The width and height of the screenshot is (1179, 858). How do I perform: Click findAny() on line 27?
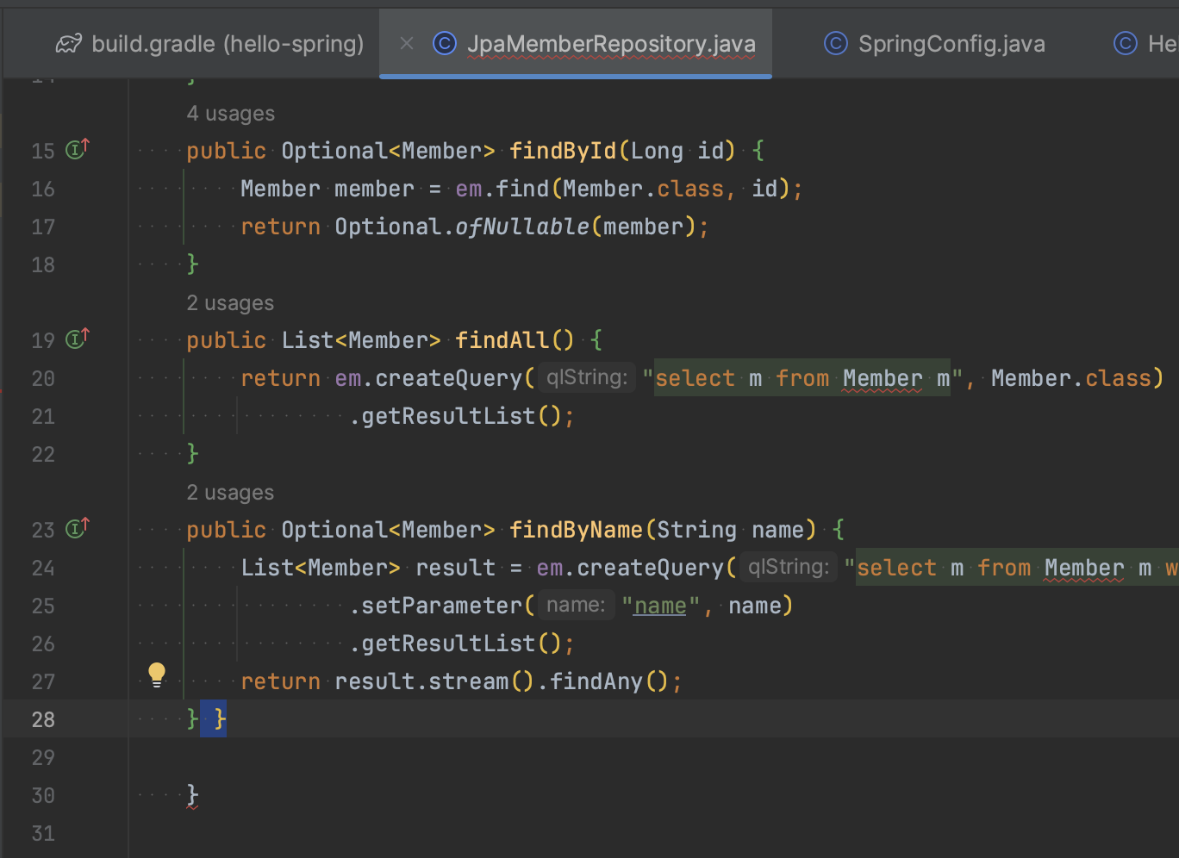609,681
